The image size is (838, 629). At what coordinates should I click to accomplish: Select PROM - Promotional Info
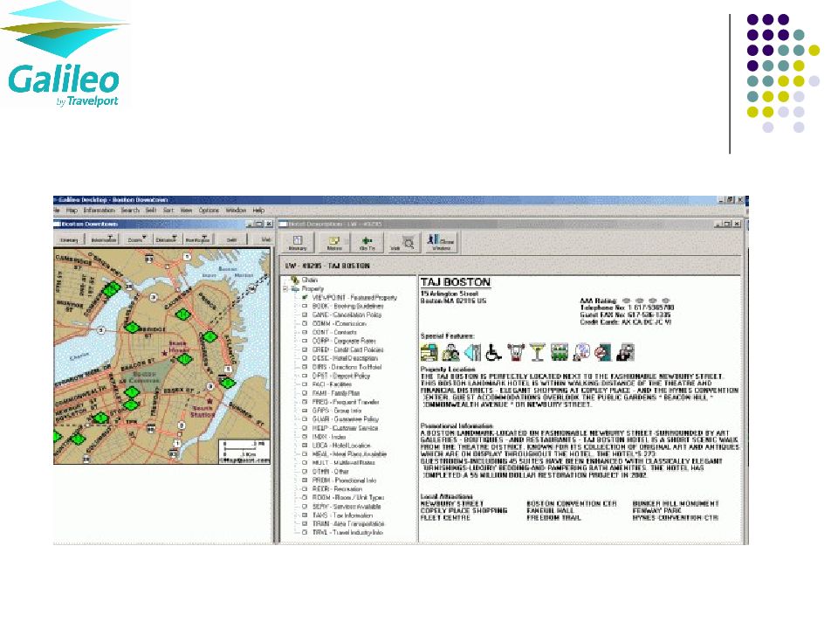tap(344, 480)
